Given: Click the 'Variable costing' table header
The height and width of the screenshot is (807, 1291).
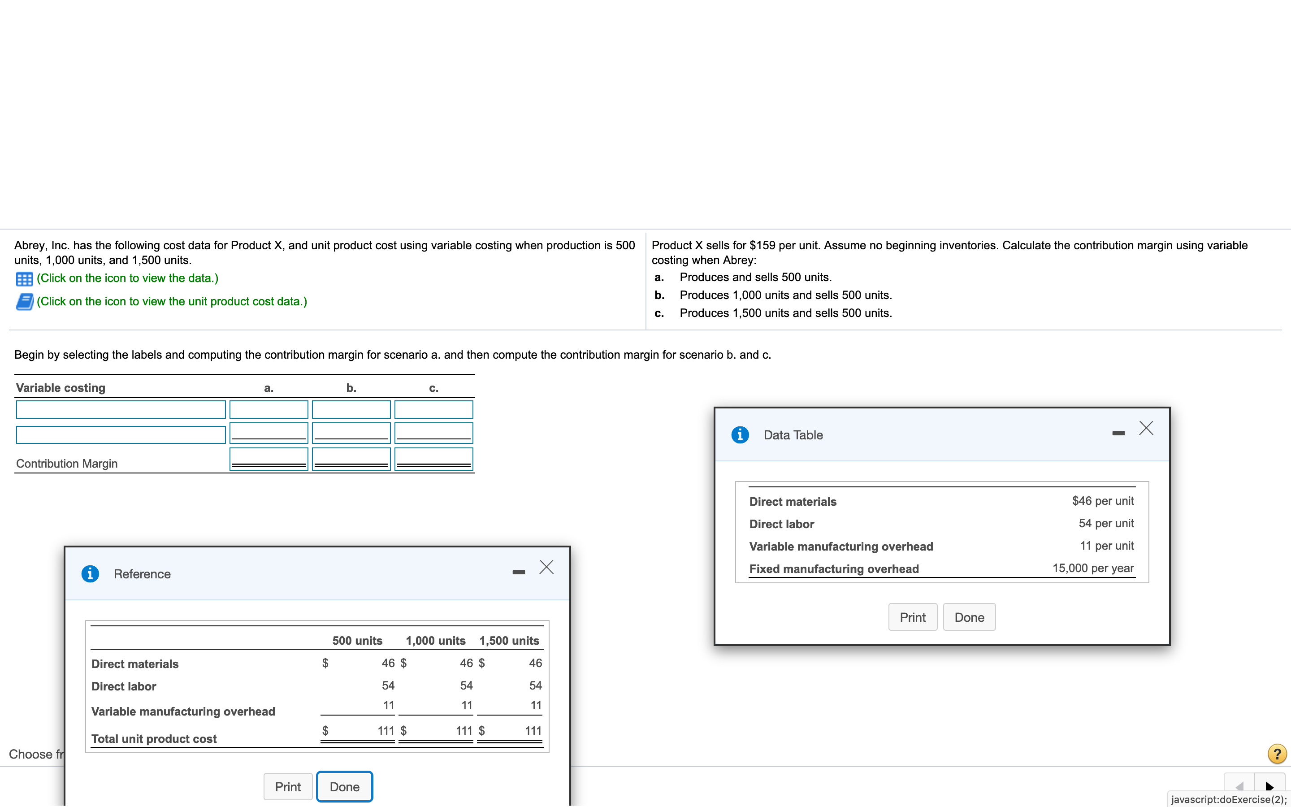Looking at the screenshot, I should point(60,387).
